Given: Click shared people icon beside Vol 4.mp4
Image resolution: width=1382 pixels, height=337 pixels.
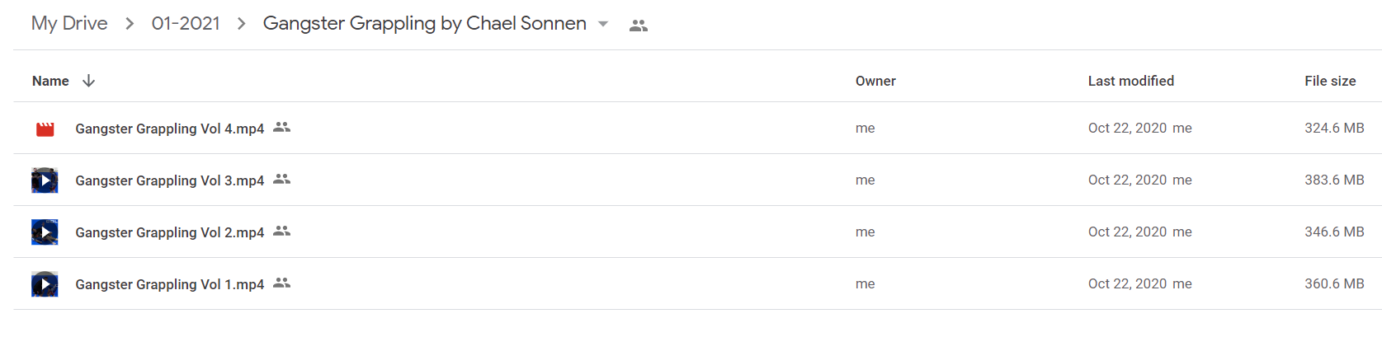Looking at the screenshot, I should 281,128.
